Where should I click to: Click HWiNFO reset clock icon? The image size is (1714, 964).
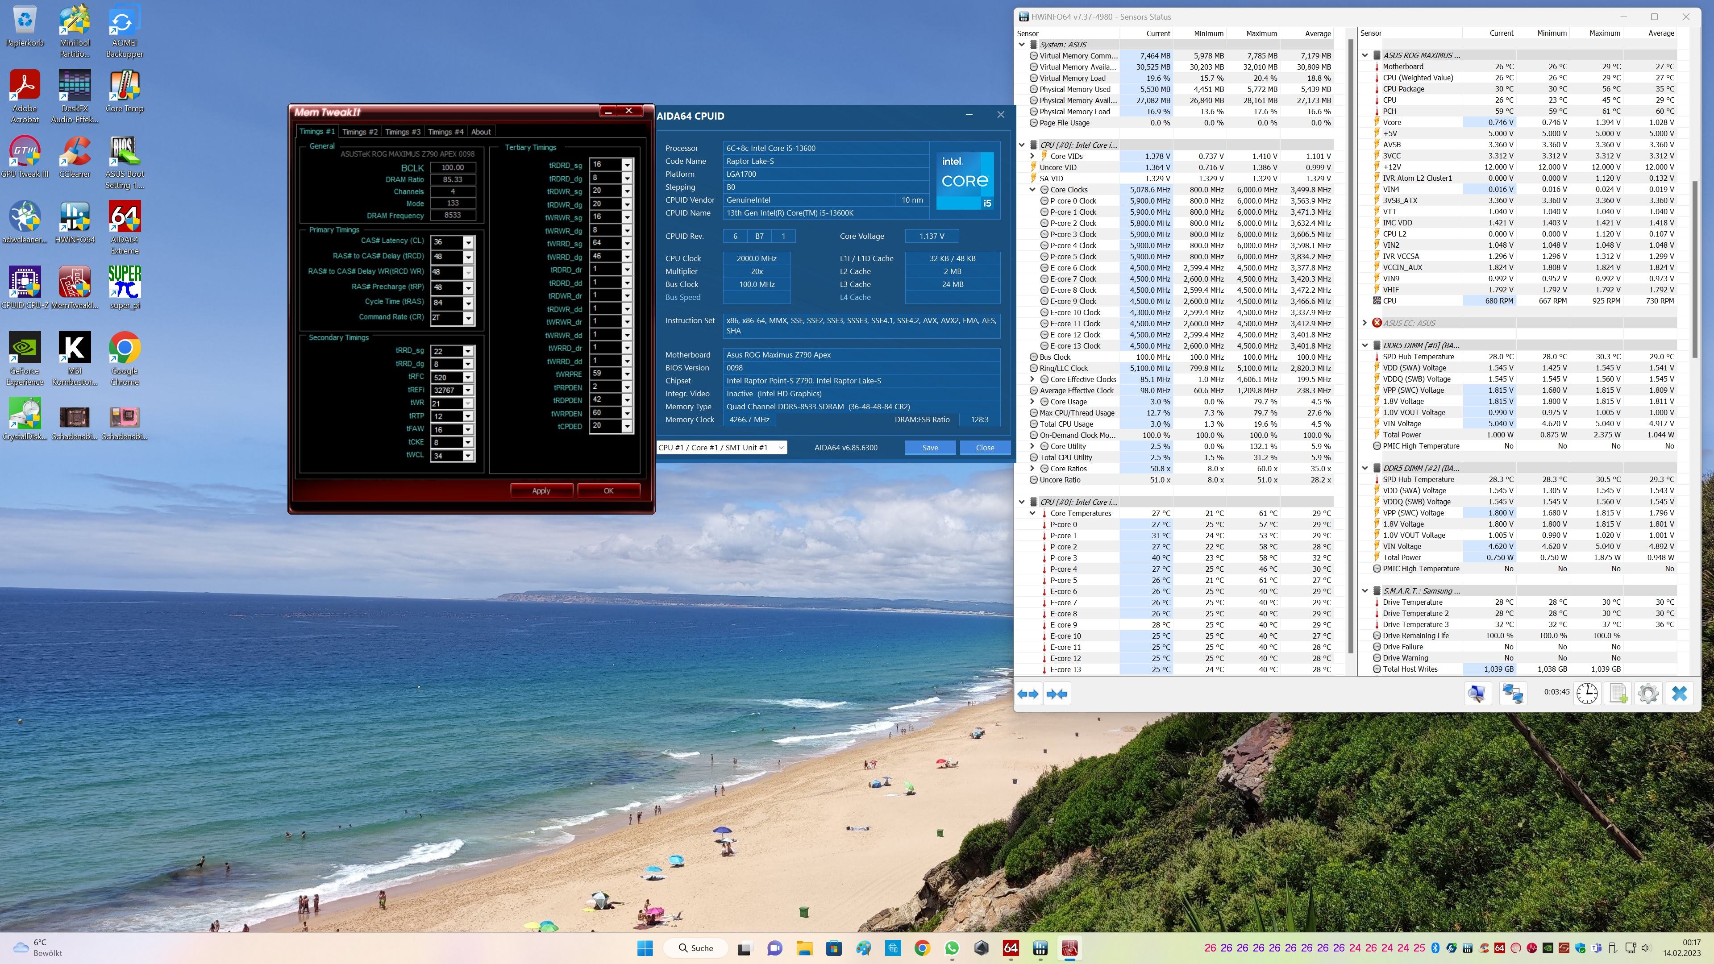tap(1587, 693)
